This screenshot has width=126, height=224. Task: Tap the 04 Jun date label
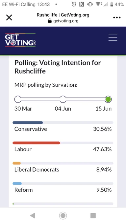coord(63,109)
